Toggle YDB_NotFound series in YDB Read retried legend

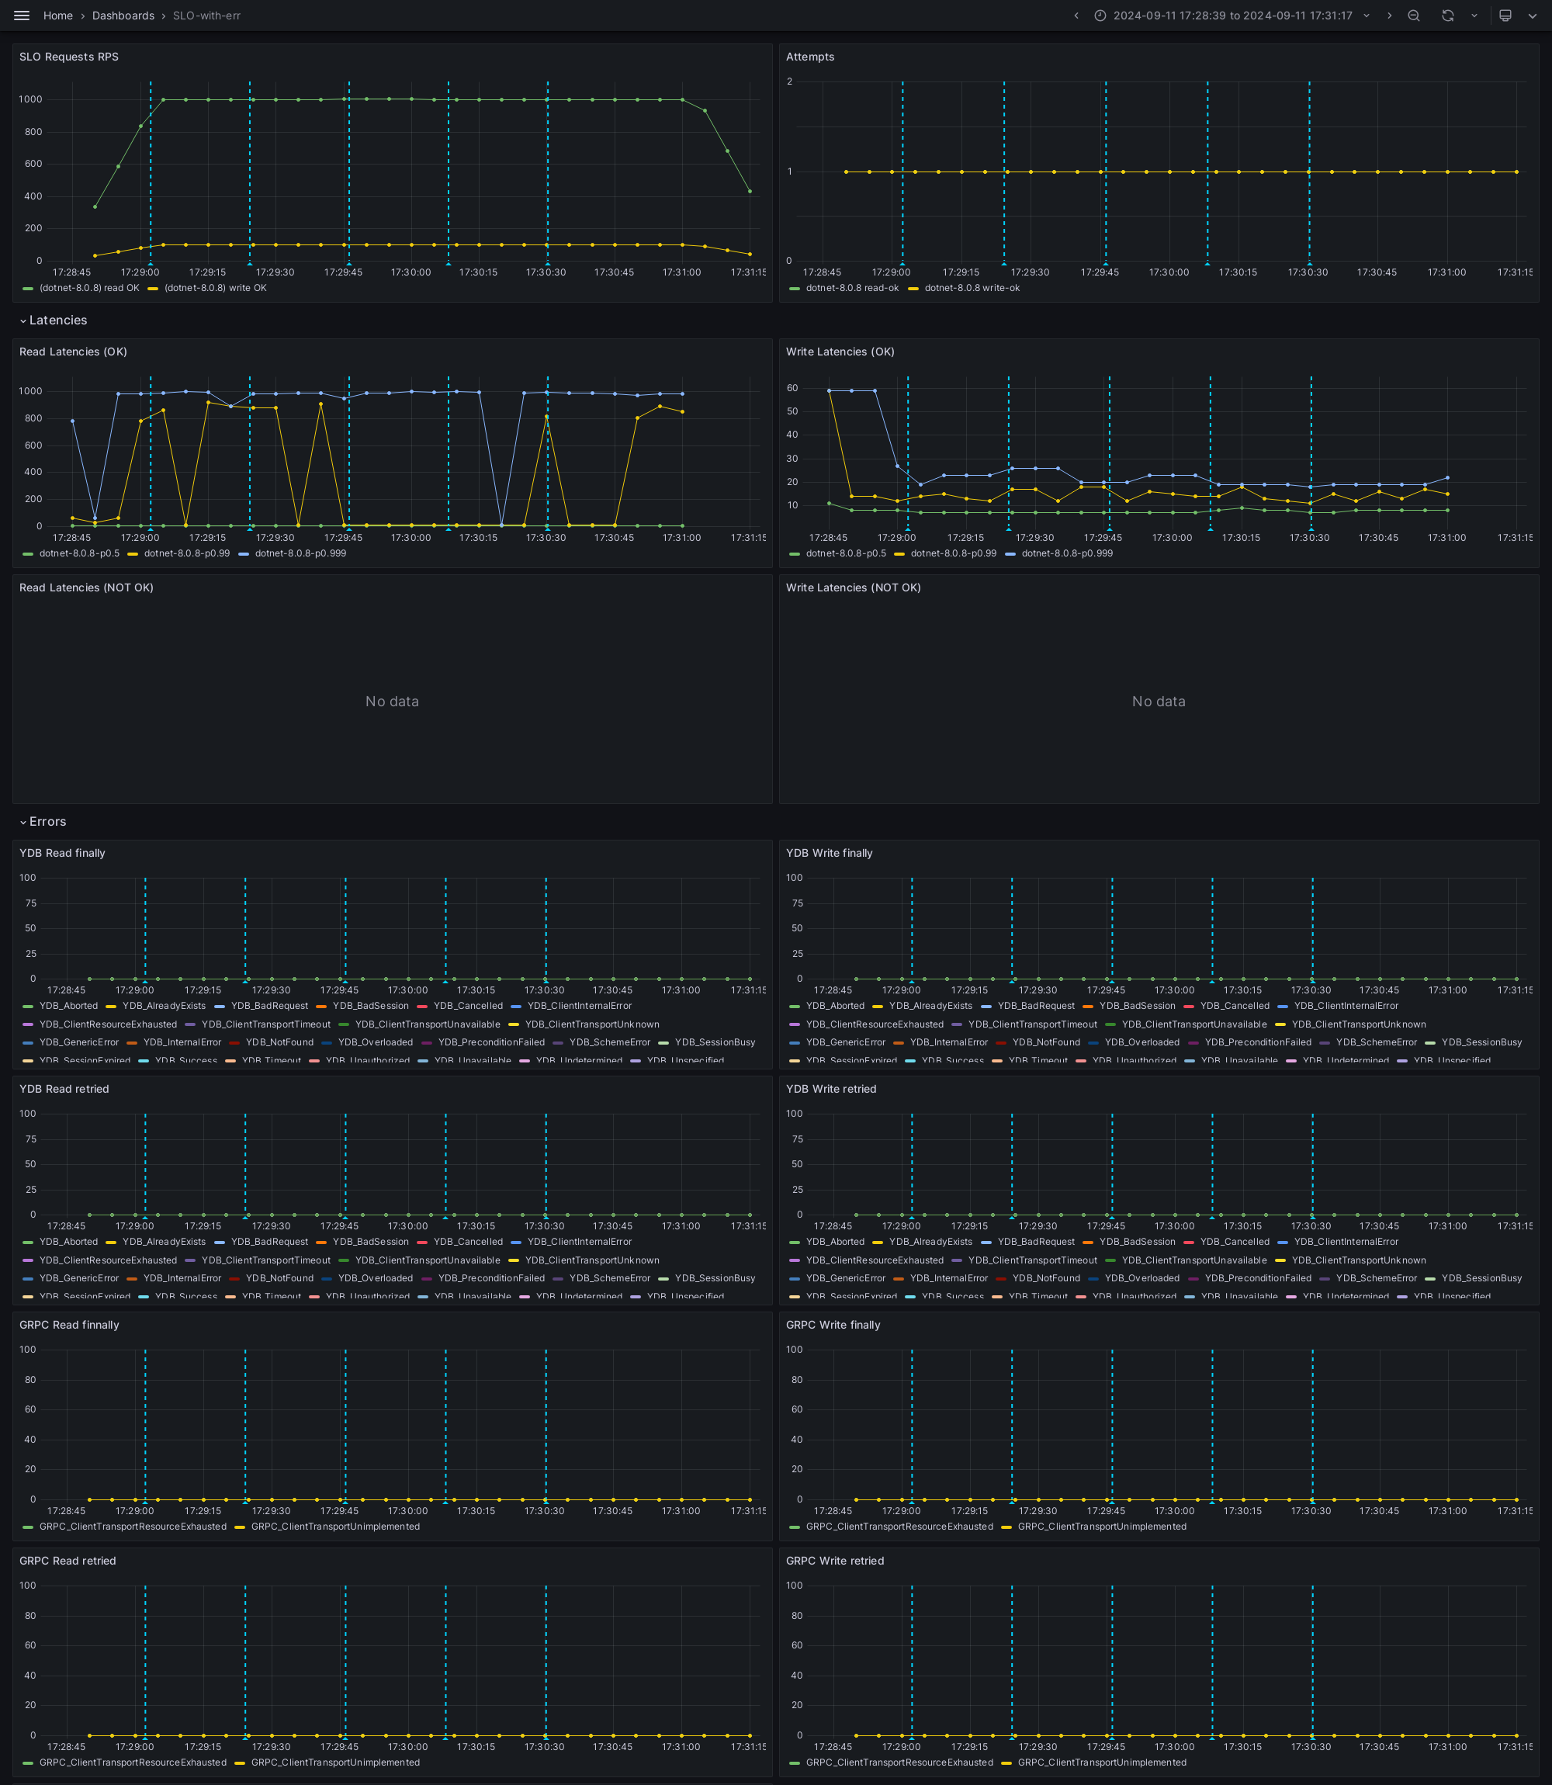pos(279,1278)
